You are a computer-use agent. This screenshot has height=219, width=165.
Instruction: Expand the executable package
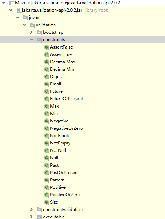pos(32,217)
